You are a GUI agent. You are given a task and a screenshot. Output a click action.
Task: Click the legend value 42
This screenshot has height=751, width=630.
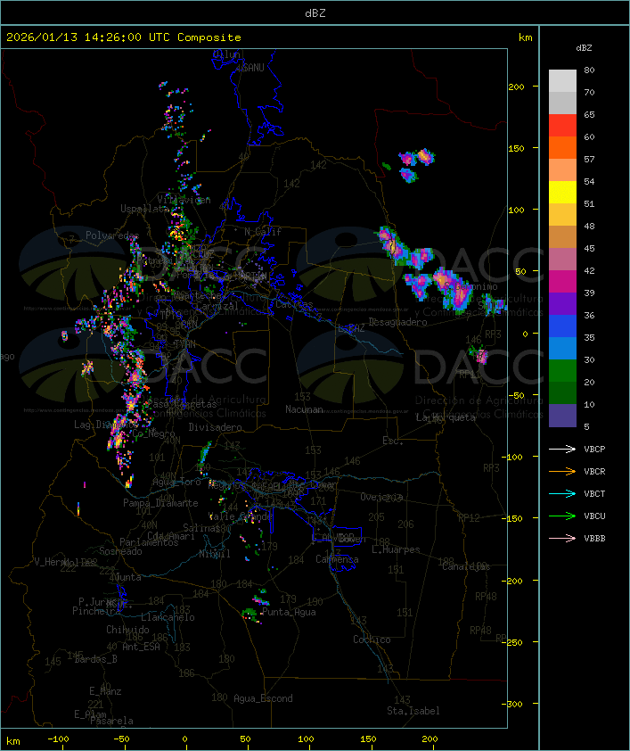589,271
